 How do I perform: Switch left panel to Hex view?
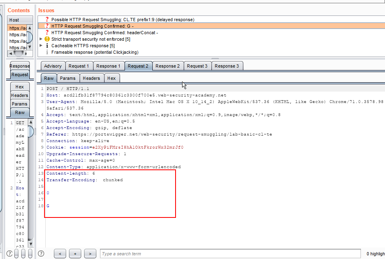(x=20, y=87)
